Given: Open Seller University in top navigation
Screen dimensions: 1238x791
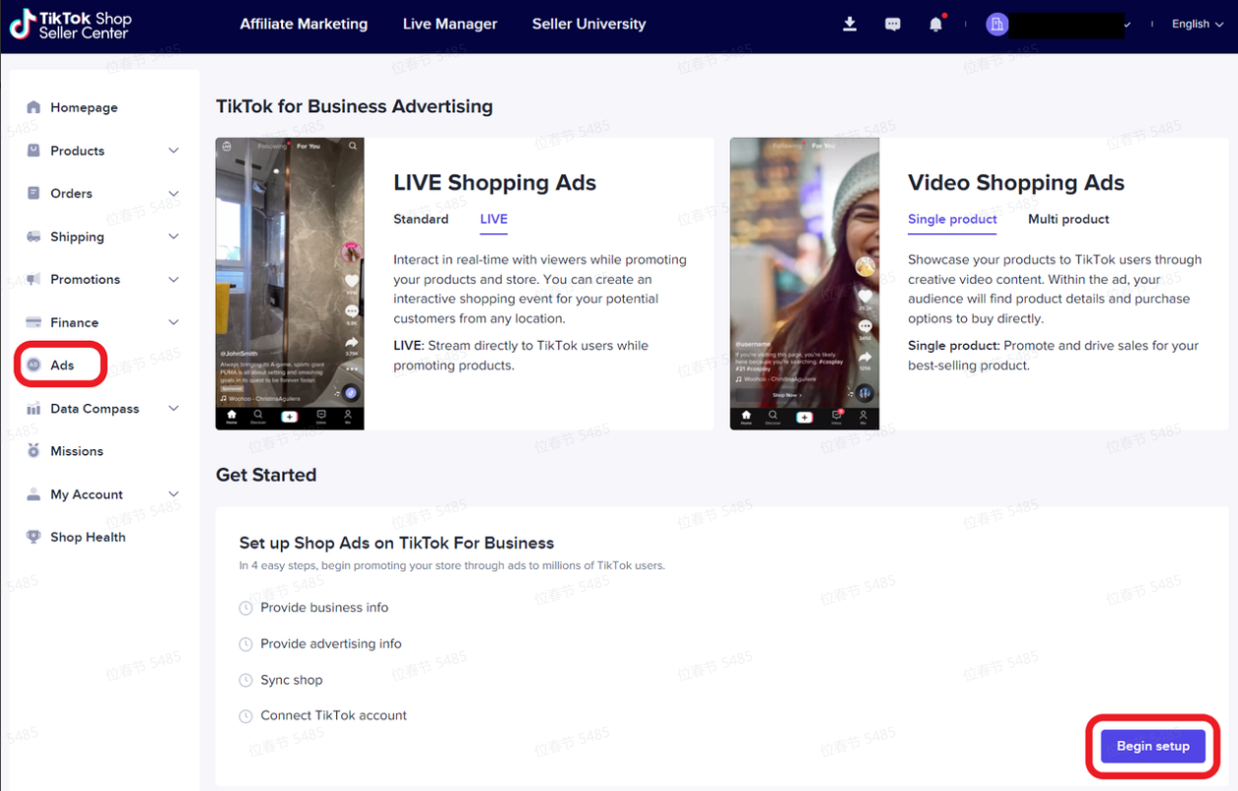Looking at the screenshot, I should tap(589, 24).
